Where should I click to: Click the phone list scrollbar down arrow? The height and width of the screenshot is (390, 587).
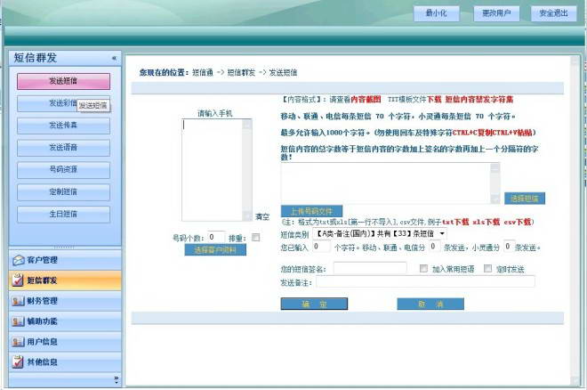247,216
